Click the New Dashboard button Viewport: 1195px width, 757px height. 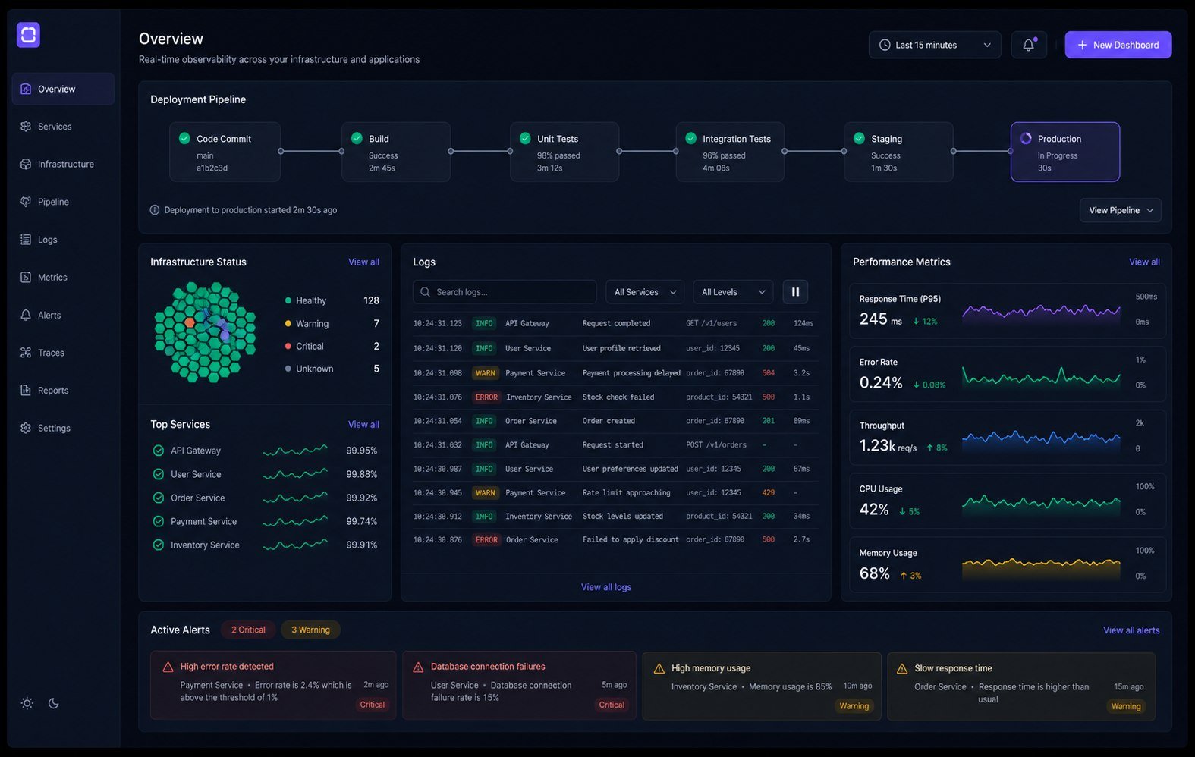point(1118,45)
